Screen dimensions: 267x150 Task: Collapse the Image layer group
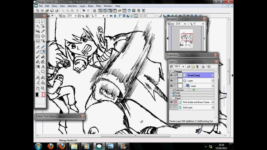click(171, 71)
